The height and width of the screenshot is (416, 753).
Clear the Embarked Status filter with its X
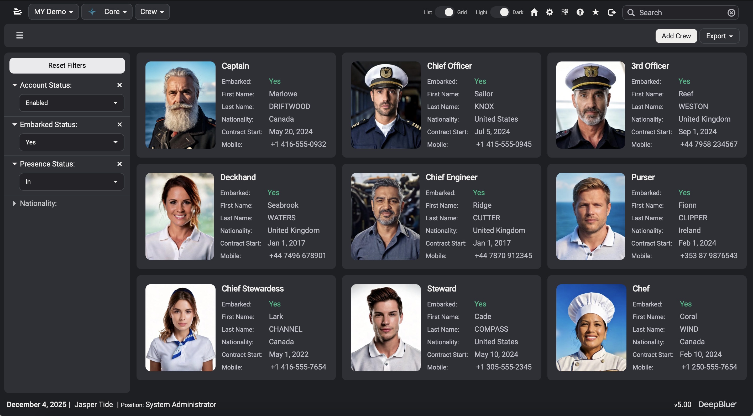(119, 124)
